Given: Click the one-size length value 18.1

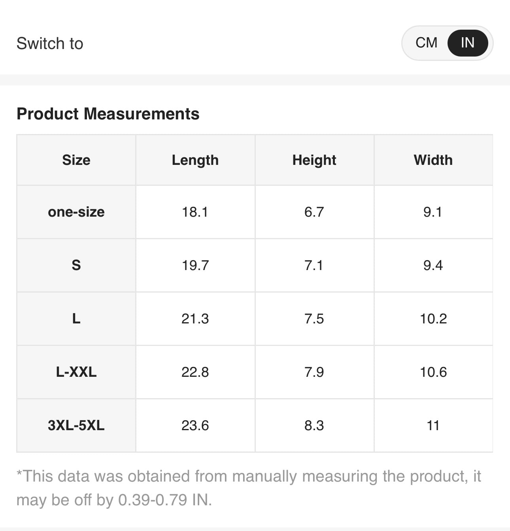Looking at the screenshot, I should pos(195,212).
